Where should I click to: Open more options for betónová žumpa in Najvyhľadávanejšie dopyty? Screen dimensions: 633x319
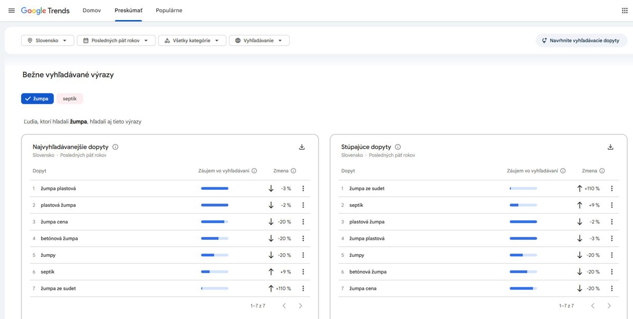[303, 239]
